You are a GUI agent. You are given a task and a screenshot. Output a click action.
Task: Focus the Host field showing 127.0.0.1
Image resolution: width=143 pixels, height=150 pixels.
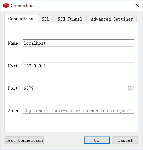(78, 66)
